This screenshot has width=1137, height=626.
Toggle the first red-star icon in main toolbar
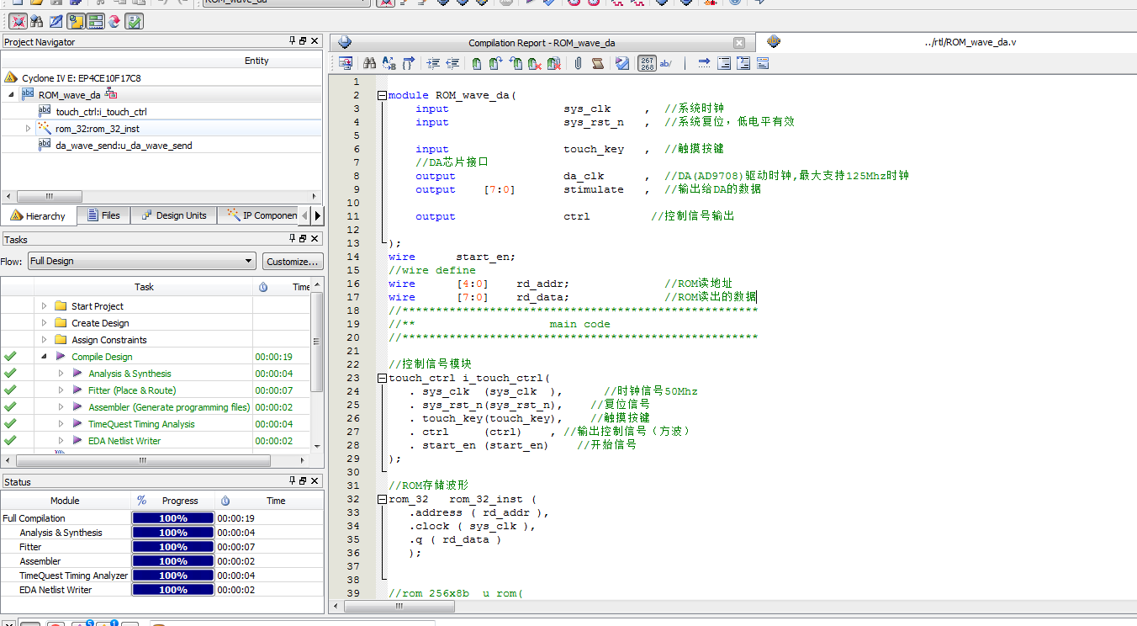(17, 21)
